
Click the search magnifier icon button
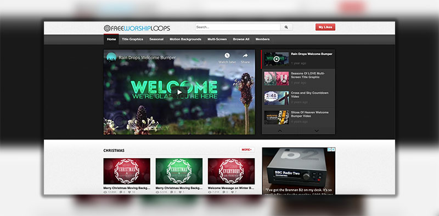click(286, 27)
